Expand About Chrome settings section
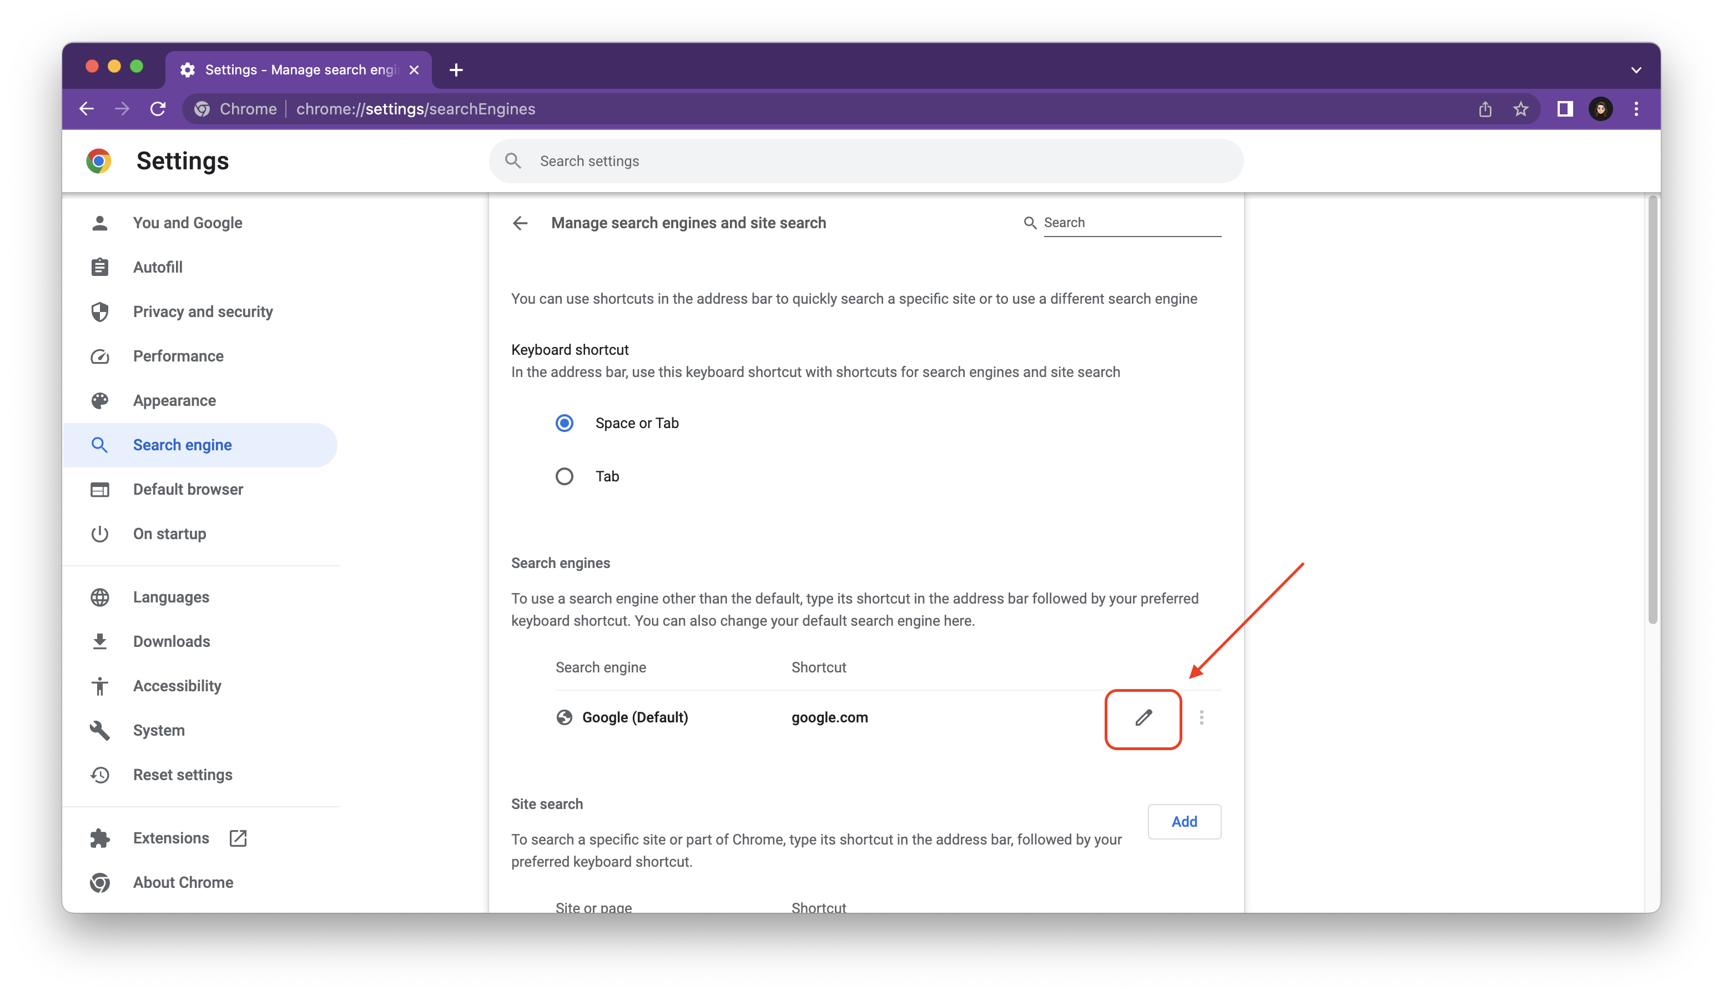Image resolution: width=1723 pixels, height=995 pixels. point(183,882)
